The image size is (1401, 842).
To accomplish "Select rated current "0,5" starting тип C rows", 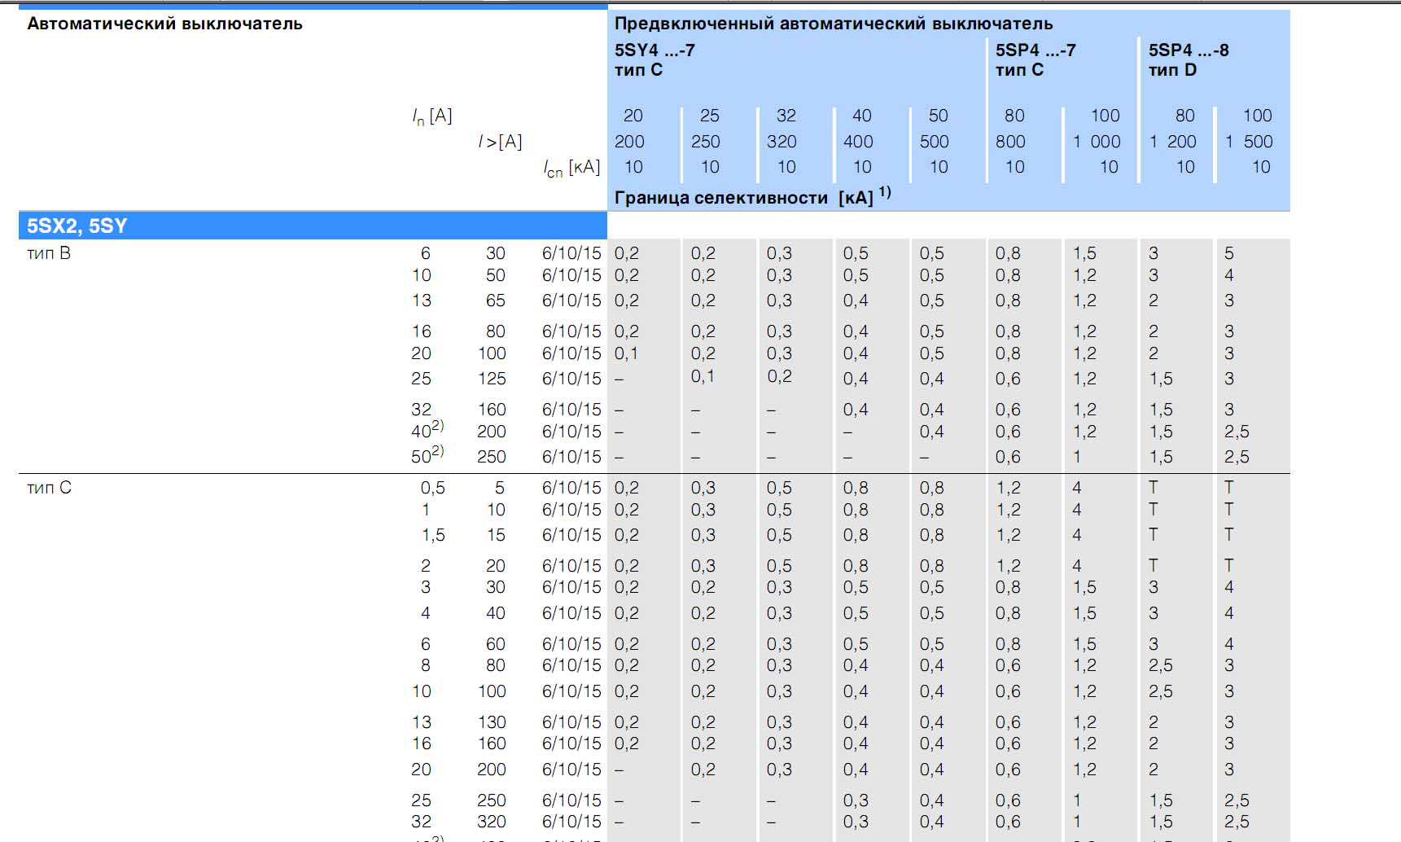I will (x=433, y=488).
